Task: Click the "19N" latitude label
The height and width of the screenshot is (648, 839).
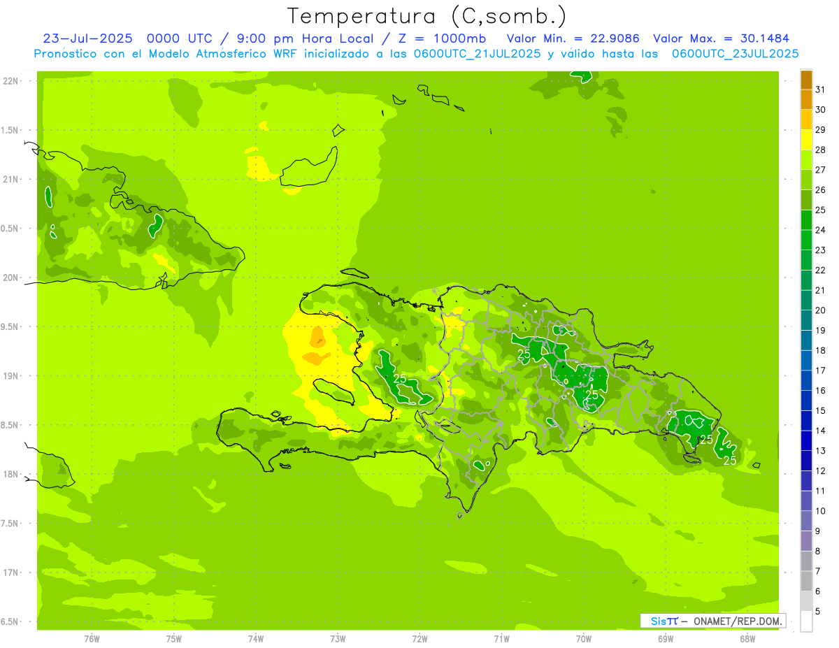Action: (x=10, y=376)
